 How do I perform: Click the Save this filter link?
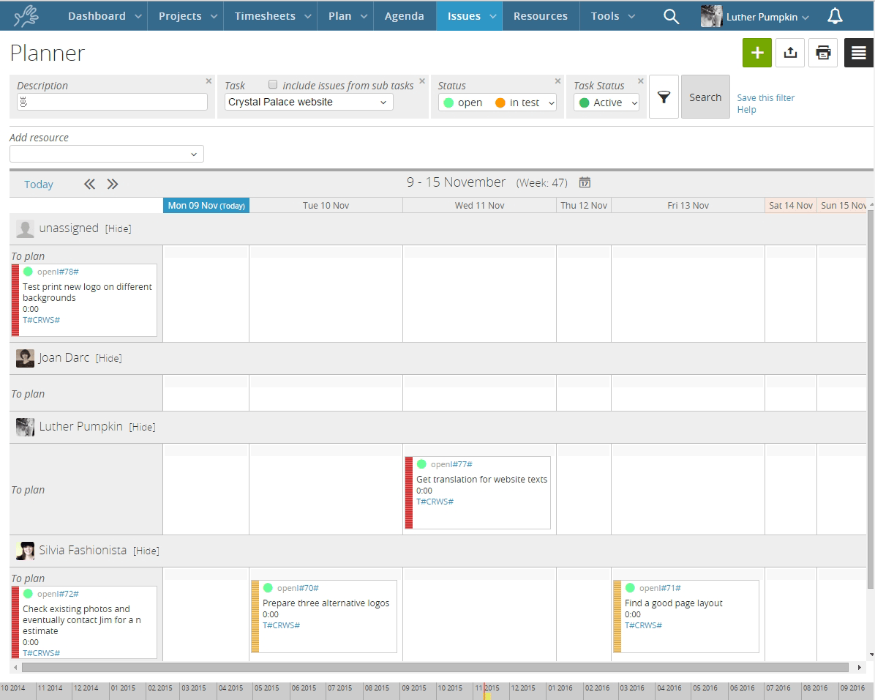(765, 97)
